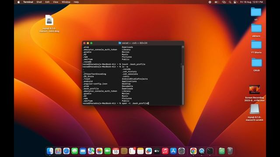Minimize the Terminal window with yellow button
The height and width of the screenshot is (157, 280).
88,43
